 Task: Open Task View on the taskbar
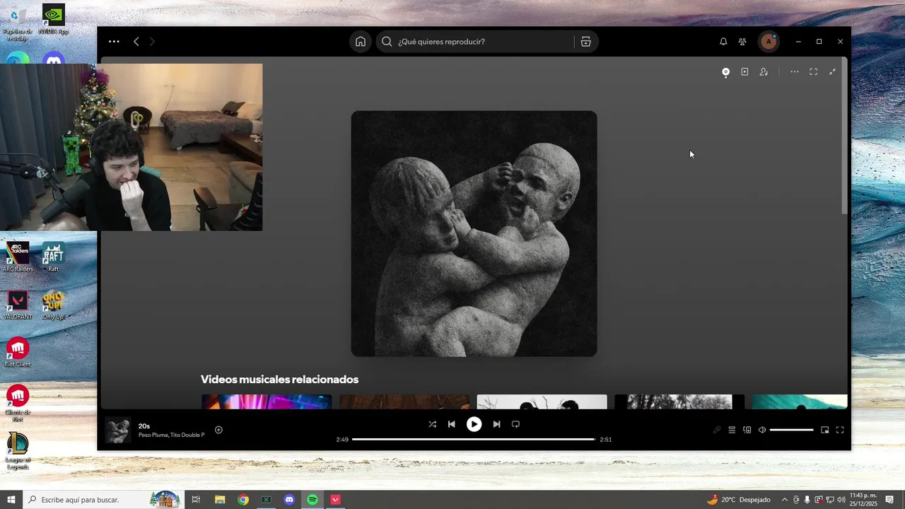196,500
